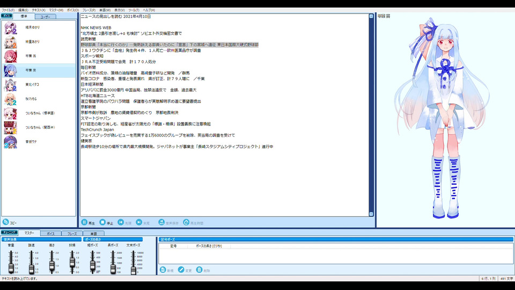Click the ポーズの長さ [ミリ秒] column header

point(209,246)
